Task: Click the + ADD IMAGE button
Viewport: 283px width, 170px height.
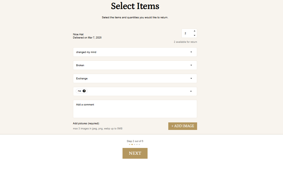Action: [x=183, y=126]
